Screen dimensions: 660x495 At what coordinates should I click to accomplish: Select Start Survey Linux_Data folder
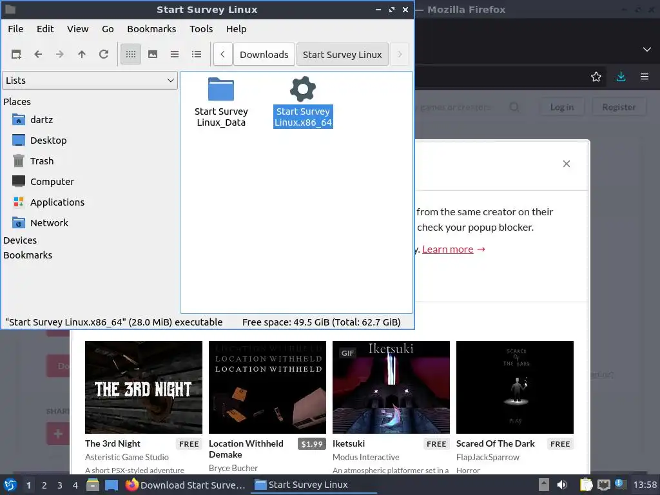click(x=221, y=102)
